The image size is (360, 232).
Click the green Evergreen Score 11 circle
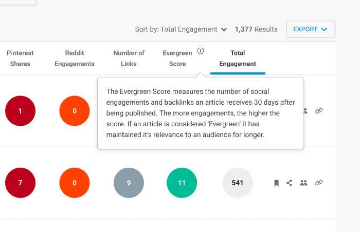tap(182, 183)
